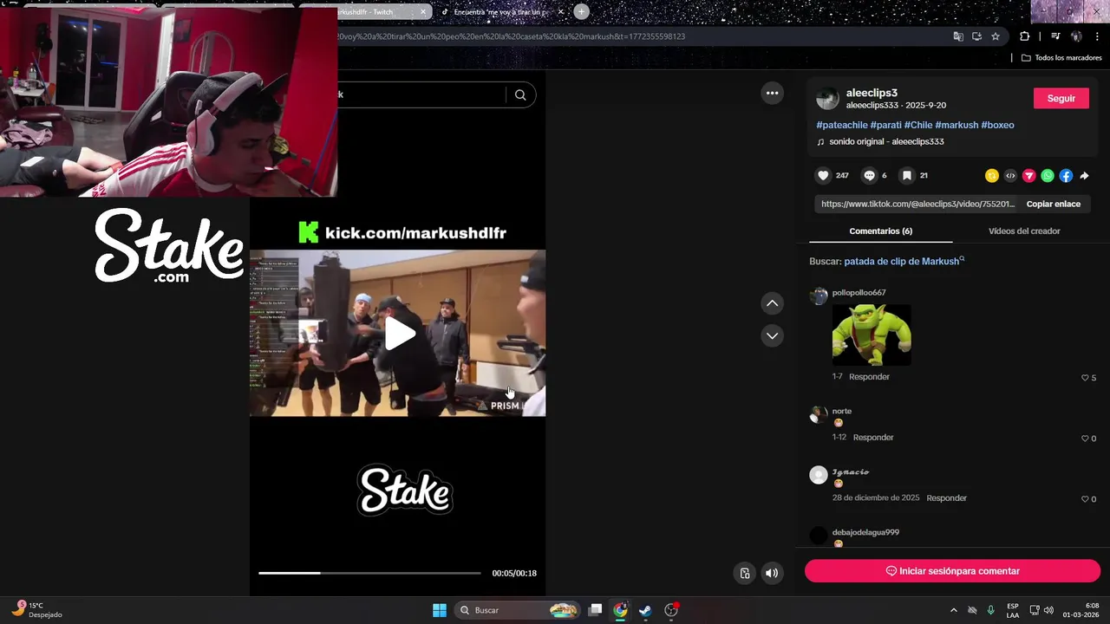The width and height of the screenshot is (1110, 624).
Task: Like Ignacio's comment heart
Action: (1085, 499)
